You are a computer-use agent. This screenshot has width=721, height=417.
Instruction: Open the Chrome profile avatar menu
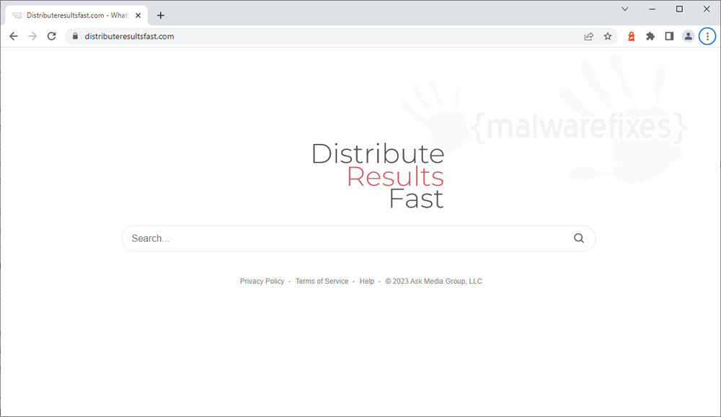pyautogui.click(x=688, y=36)
